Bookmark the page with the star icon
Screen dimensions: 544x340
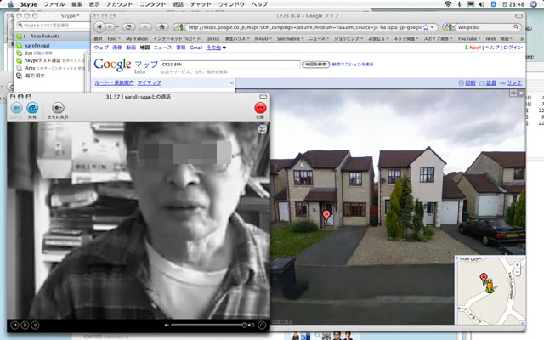tap(426, 27)
